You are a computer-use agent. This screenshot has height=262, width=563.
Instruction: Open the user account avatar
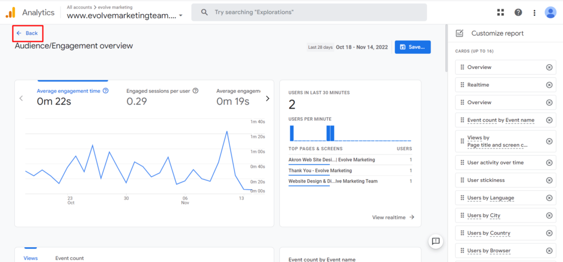[550, 13]
